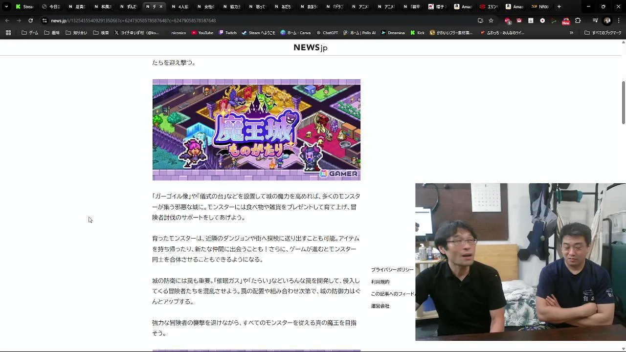Switch to the Stream Kick tab
Image resolution: width=626 pixels, height=352 pixels.
tap(24, 6)
